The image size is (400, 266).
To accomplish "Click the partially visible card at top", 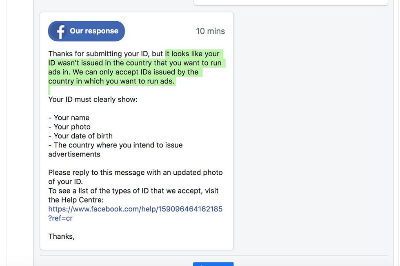I will pyautogui.click(x=291, y=2).
